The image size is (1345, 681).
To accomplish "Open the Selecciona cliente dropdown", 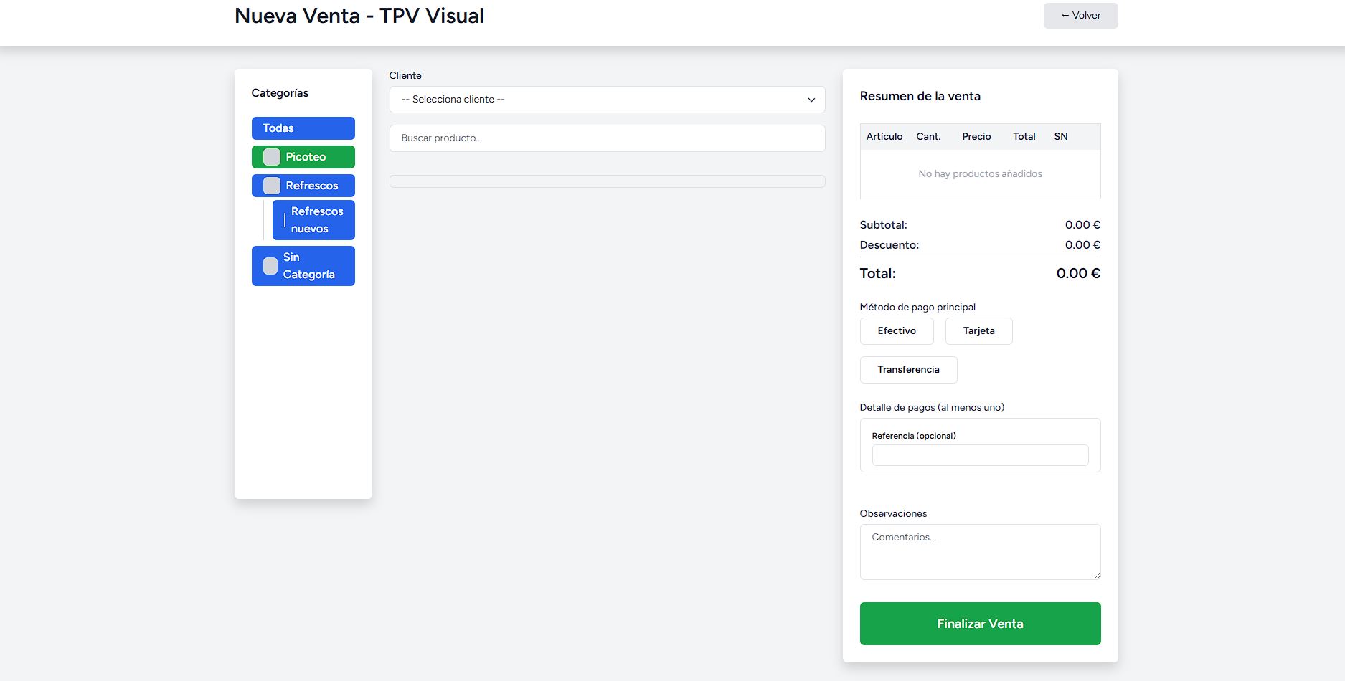I will click(x=607, y=100).
